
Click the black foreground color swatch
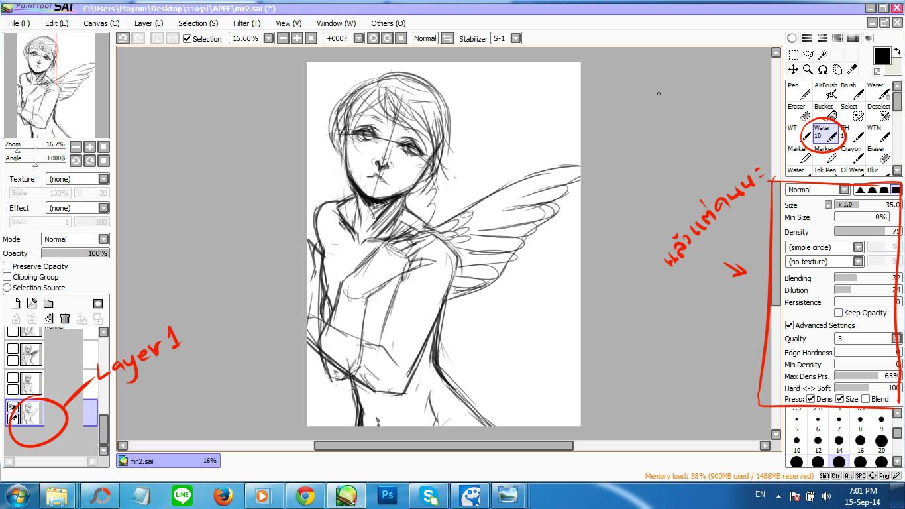(882, 56)
